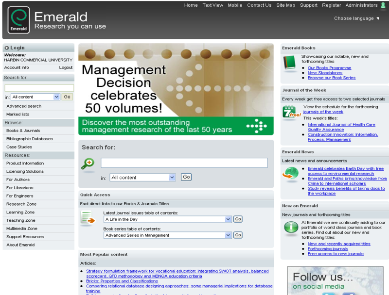Open the About Emerald link
Image resolution: width=389 pixels, height=295 pixels.
coord(20,245)
